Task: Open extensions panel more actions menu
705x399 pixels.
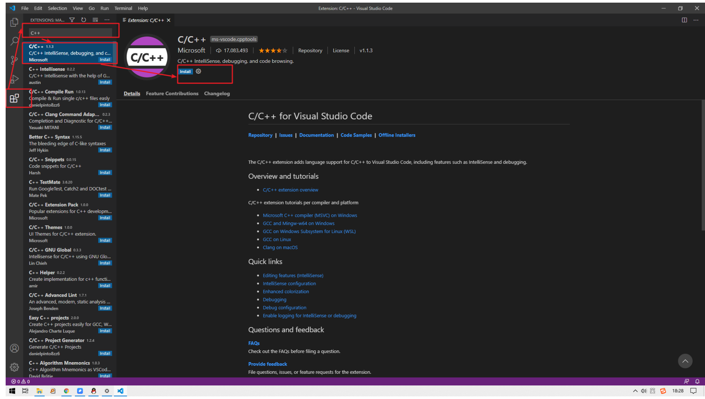Action: 107,20
